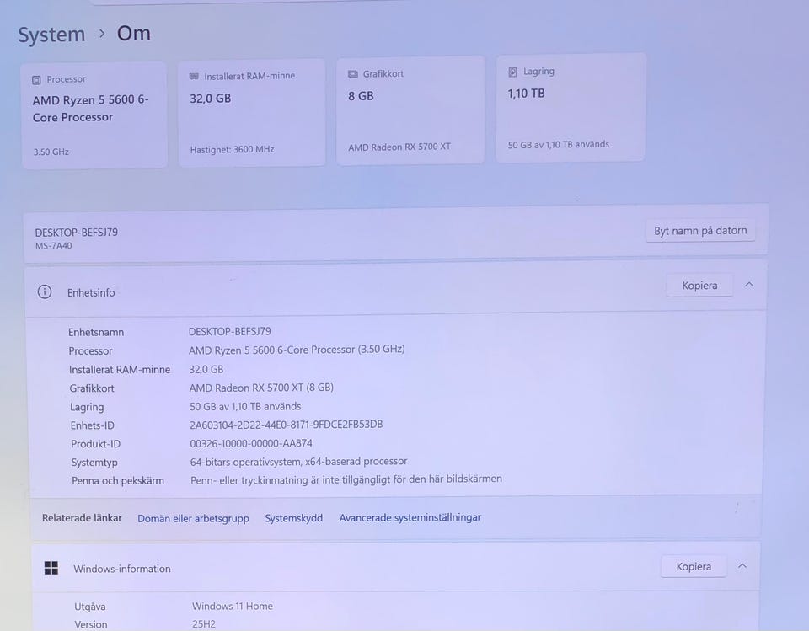Image resolution: width=809 pixels, height=631 pixels.
Task: Select Enhetsinfo Grafikkort row value with (8 GB)
Action: tap(261, 388)
